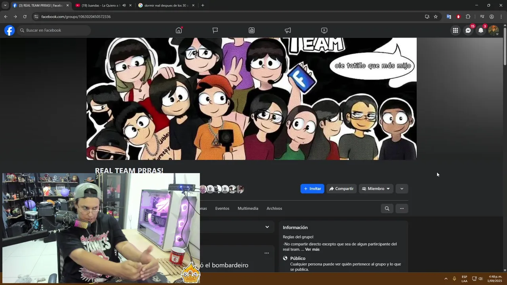Open the Professional dashboard chart icon
Image resolution: width=507 pixels, height=285 pixels.
252,30
